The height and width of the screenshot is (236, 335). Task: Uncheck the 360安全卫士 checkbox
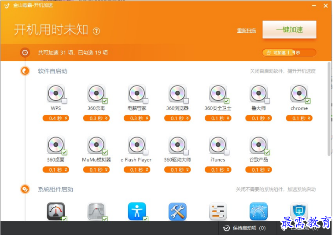click(x=227, y=101)
